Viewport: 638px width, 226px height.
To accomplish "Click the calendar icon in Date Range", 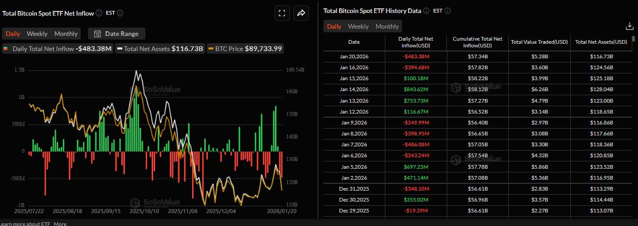I will click(97, 34).
